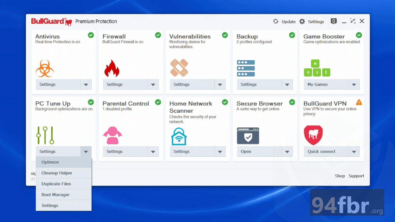Click the Backup server stack icon
This screenshot has width=395, height=222.
click(246, 68)
